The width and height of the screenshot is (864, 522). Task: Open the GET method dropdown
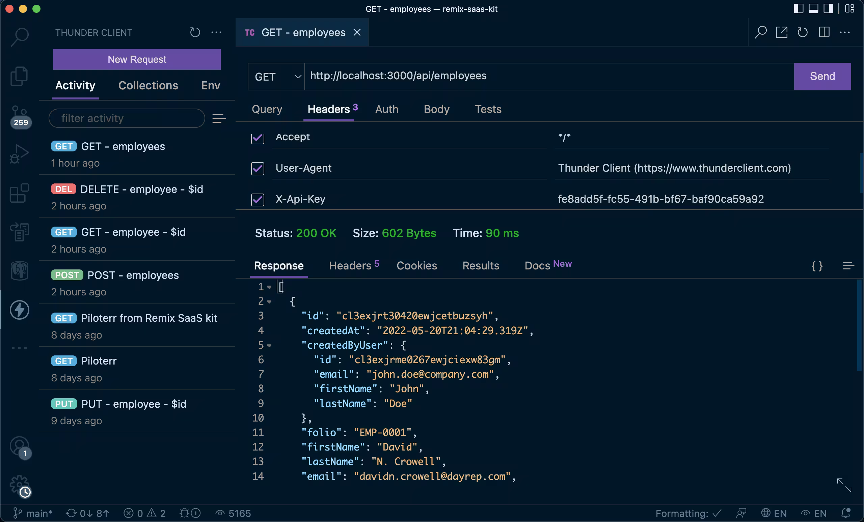click(x=276, y=77)
